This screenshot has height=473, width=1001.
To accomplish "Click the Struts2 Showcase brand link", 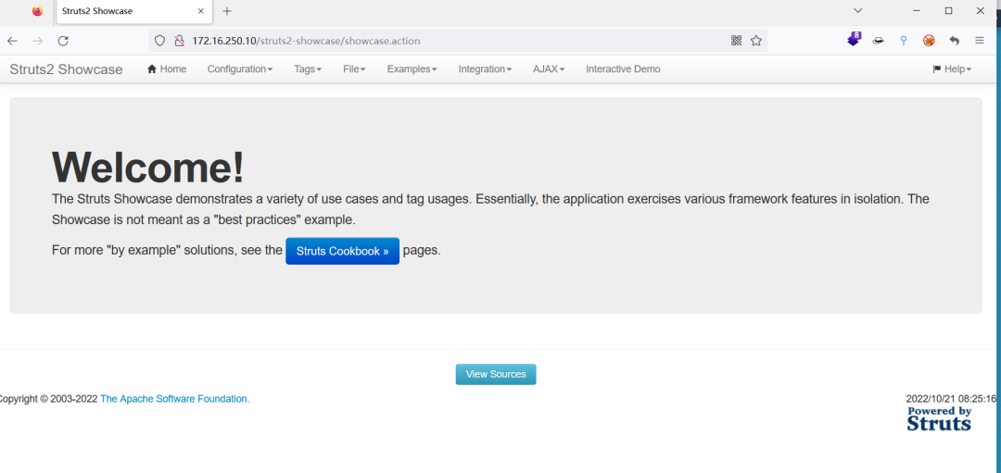I will pyautogui.click(x=66, y=69).
